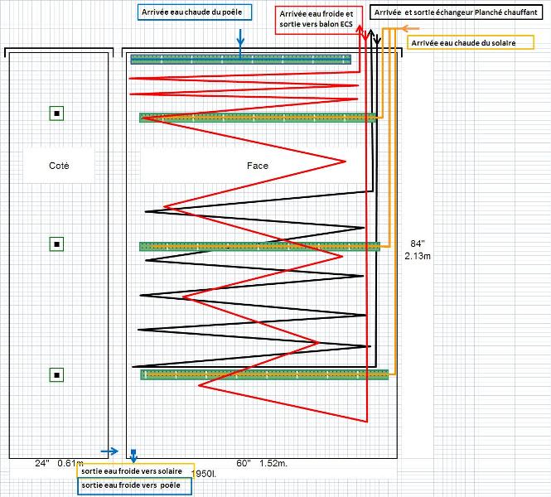Select the "Arrivée eau chaude du solaire" text box

click(469, 42)
